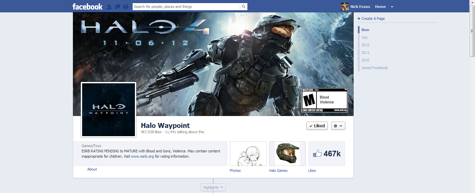
Task: Click the Halo Waypoint profile picture
Action: coord(109,110)
